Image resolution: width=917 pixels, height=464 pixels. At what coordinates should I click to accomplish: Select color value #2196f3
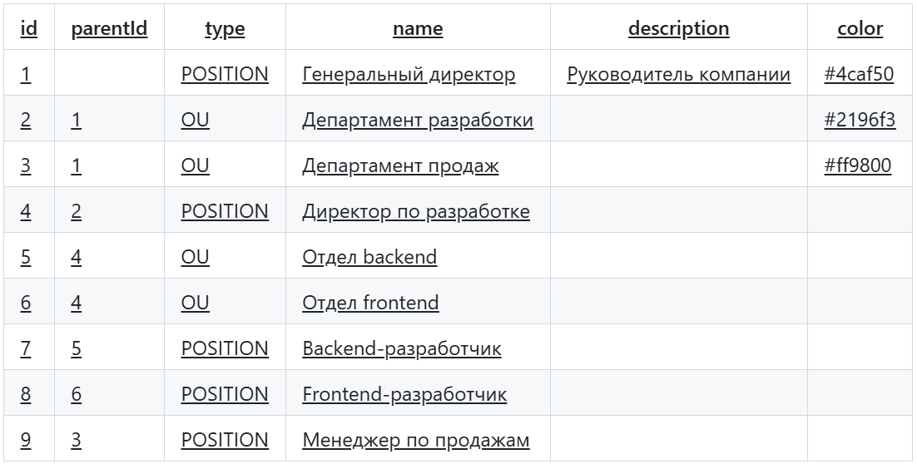click(860, 121)
